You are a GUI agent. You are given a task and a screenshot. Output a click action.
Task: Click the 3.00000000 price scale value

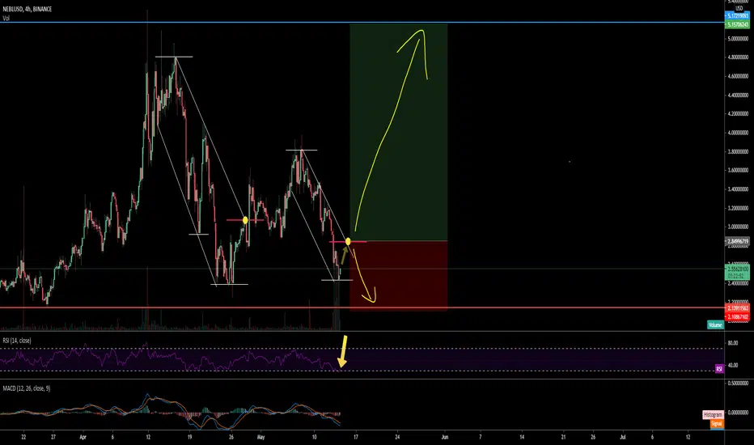(x=738, y=227)
